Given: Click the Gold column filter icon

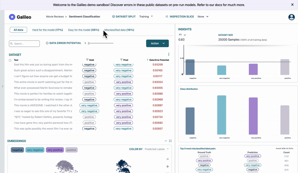Looking at the screenshot, I should coord(87,60).
